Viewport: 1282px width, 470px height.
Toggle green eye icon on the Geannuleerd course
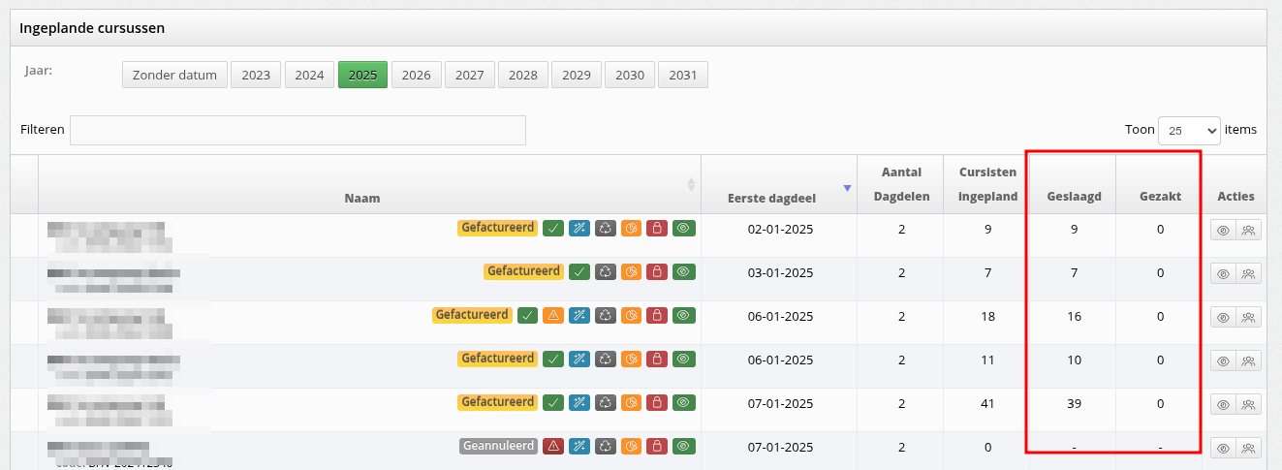(684, 447)
